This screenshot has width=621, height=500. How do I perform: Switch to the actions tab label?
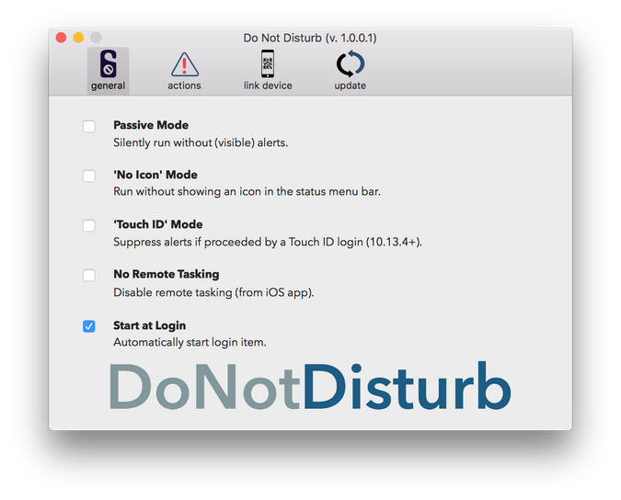[x=184, y=85]
